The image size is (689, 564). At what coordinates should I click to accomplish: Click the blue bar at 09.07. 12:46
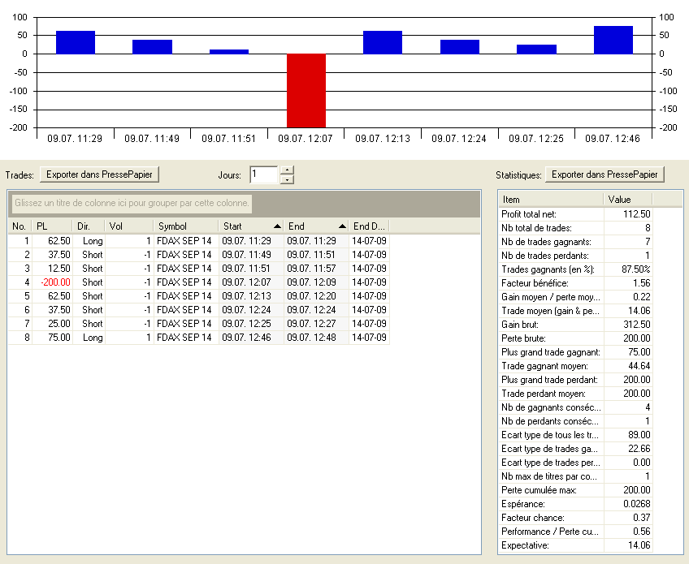click(613, 41)
